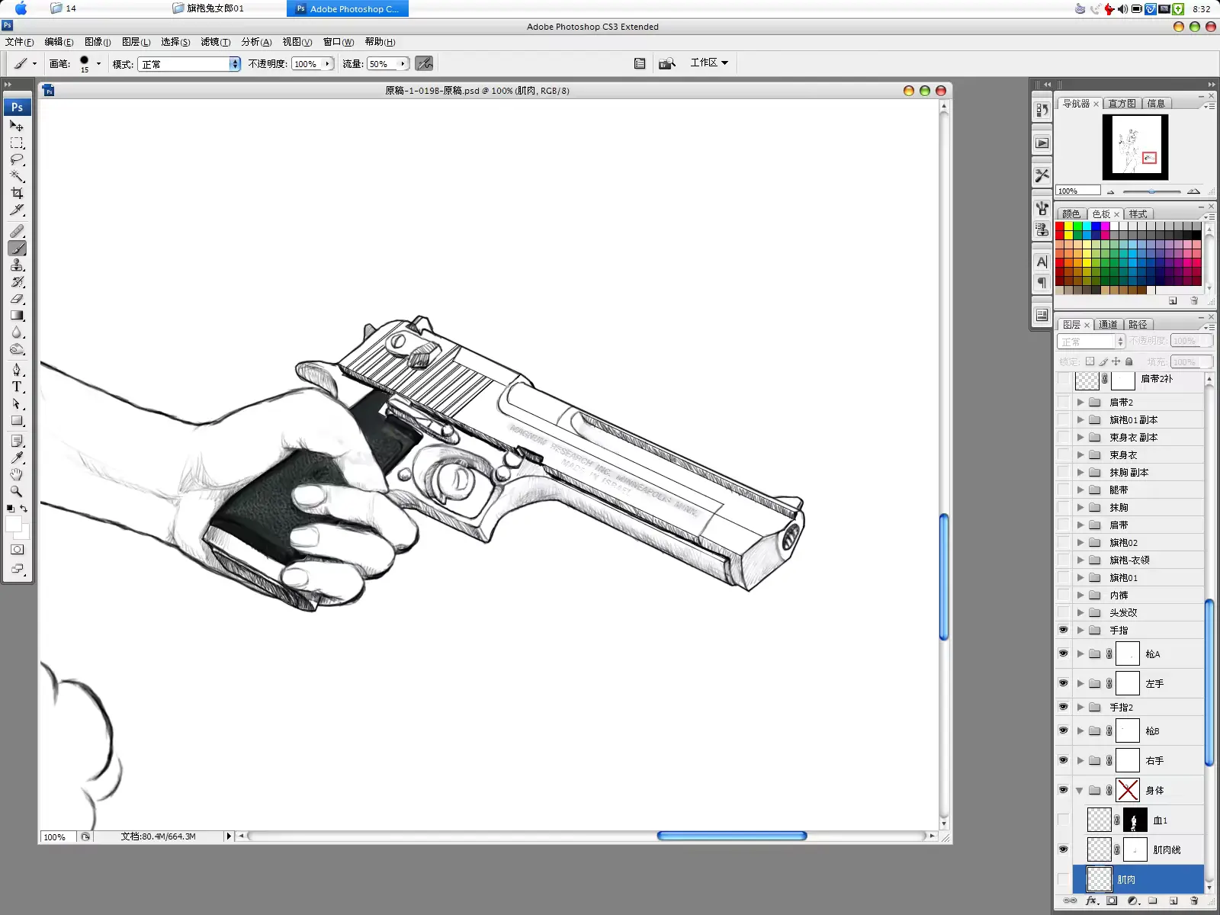This screenshot has height=915, width=1220.
Task: Select the Zoom tool
Action: pos(17,491)
